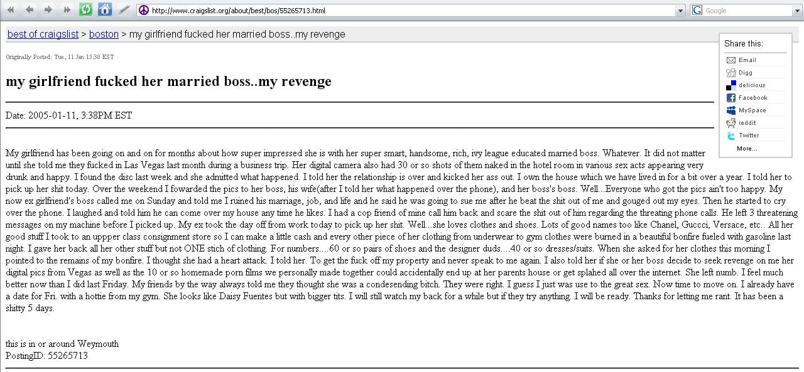Click the Fast Forward double-arrow button
This screenshot has width=804, height=372.
click(67, 10)
